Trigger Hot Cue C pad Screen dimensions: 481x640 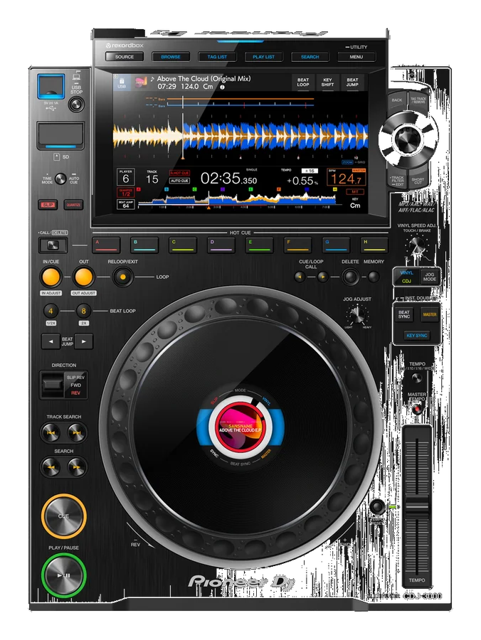click(x=183, y=245)
